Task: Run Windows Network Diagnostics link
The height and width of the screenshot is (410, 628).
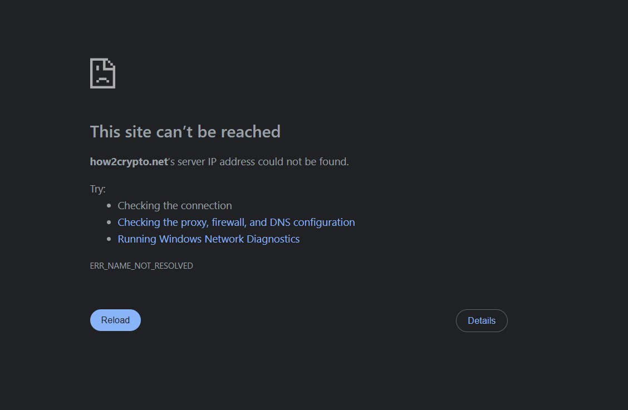Action: (x=208, y=239)
